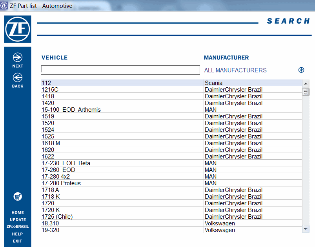315x247 pixels.
Task: Click the ZF icon in the title bar
Action: tap(5, 6)
